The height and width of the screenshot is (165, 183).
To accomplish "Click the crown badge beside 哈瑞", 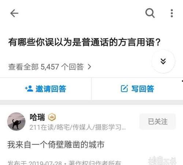I will [x=52, y=117].
